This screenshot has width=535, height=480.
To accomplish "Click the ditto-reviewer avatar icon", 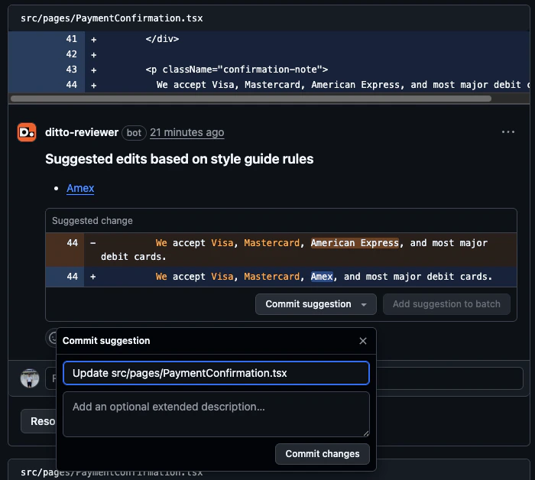I will pyautogui.click(x=27, y=132).
